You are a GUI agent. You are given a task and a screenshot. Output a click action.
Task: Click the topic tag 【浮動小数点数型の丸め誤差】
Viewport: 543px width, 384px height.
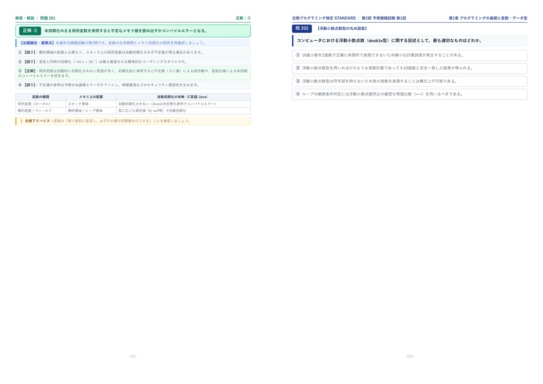click(x=342, y=29)
